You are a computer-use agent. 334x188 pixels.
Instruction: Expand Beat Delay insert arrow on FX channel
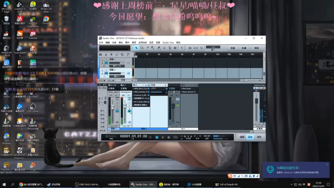[182, 89]
